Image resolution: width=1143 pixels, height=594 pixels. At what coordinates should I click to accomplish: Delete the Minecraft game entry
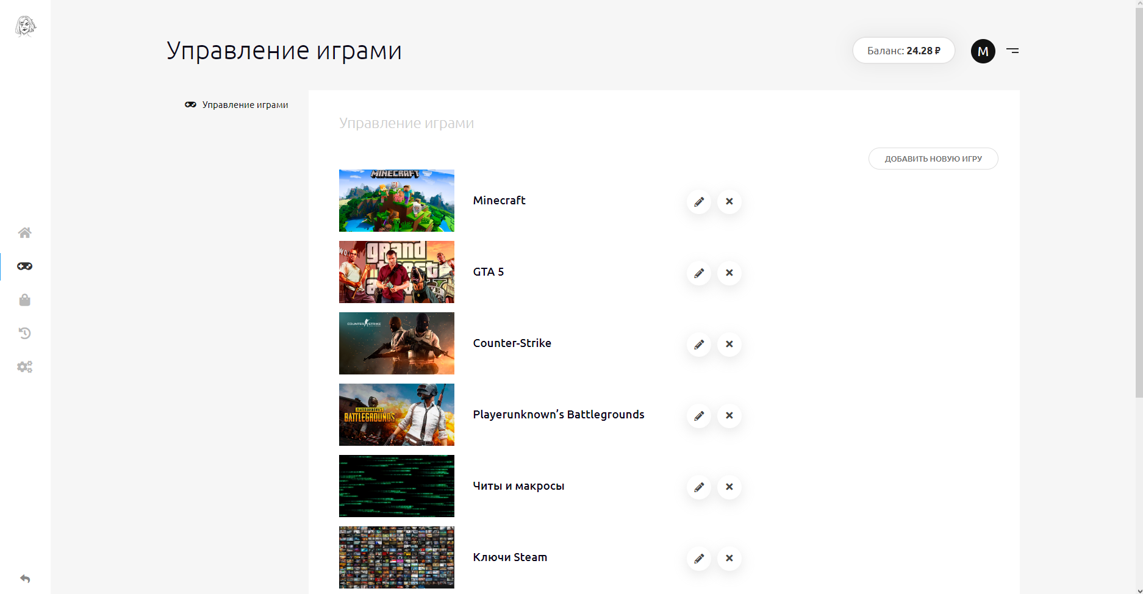pos(729,201)
